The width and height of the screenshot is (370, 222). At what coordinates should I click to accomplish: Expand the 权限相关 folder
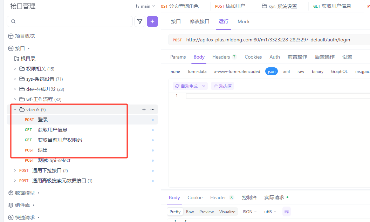point(15,69)
